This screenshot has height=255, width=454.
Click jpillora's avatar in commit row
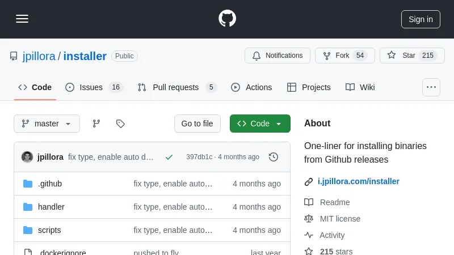point(27,157)
